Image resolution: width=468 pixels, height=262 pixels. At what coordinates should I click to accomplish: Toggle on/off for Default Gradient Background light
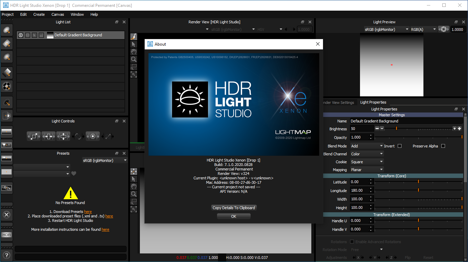[x=21, y=35]
